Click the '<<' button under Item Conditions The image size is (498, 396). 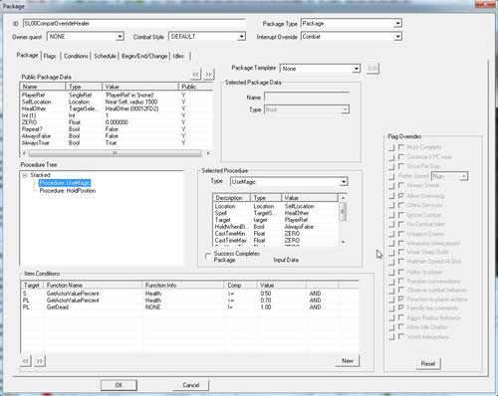pos(26,361)
